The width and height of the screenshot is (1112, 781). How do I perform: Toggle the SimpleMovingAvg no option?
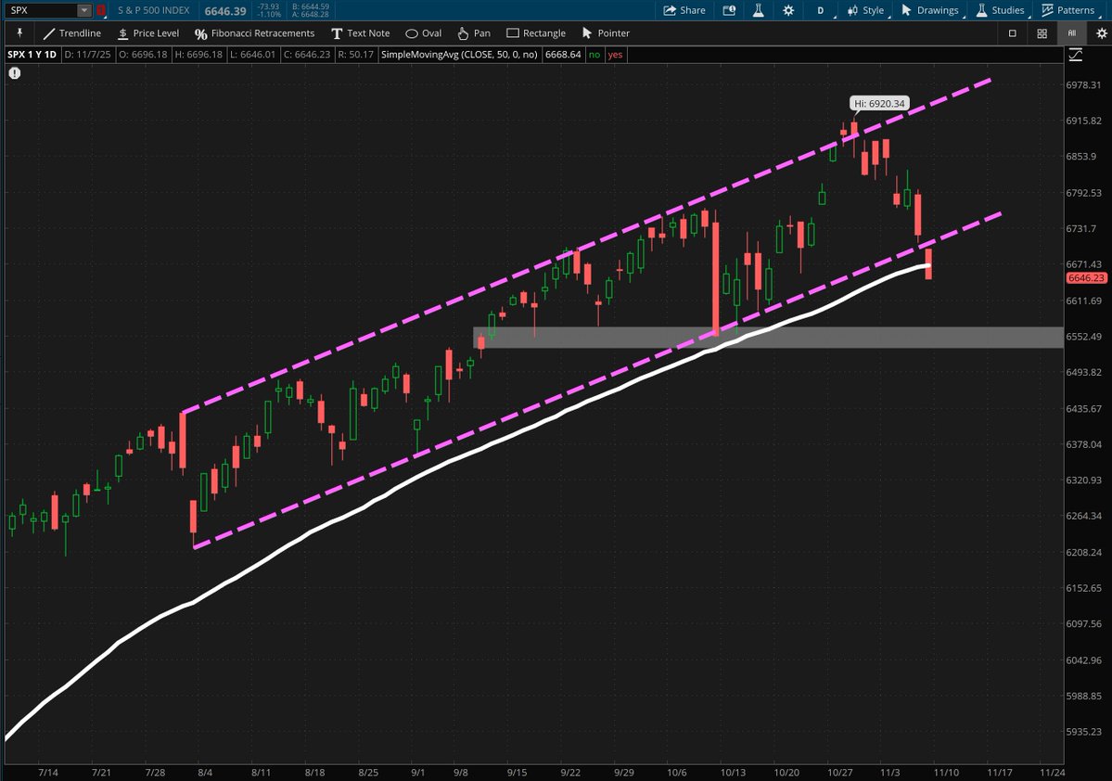(x=594, y=55)
